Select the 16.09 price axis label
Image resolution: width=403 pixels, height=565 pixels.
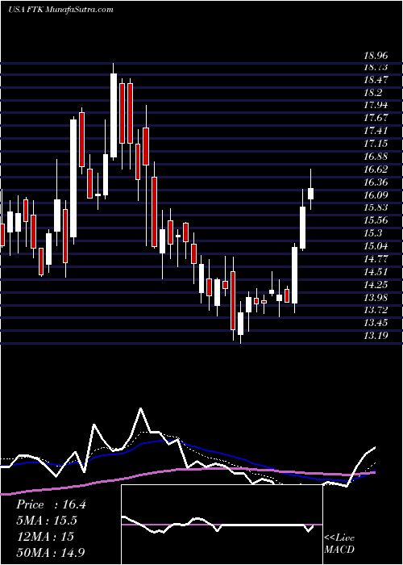376,195
